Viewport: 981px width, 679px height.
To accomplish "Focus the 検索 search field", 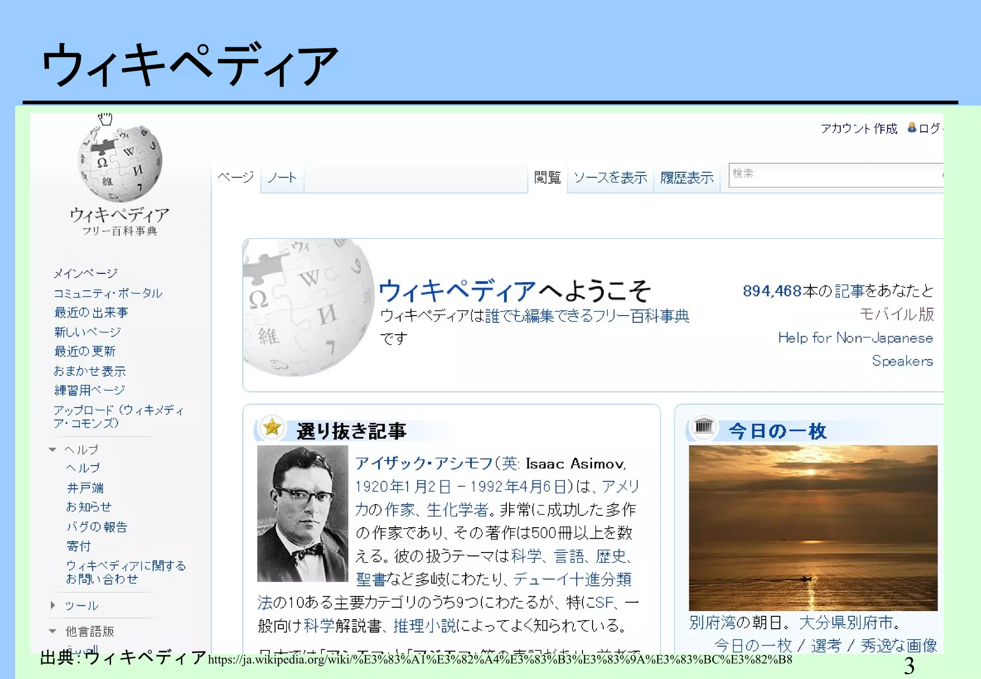I will click(x=836, y=175).
